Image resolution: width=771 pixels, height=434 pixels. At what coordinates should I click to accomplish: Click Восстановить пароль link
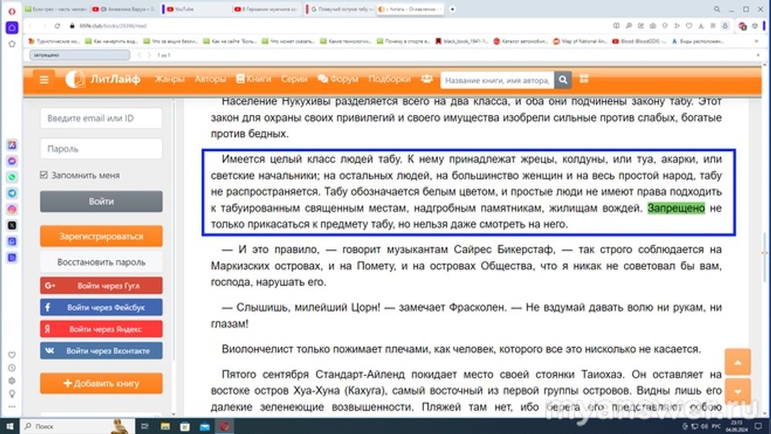101,261
